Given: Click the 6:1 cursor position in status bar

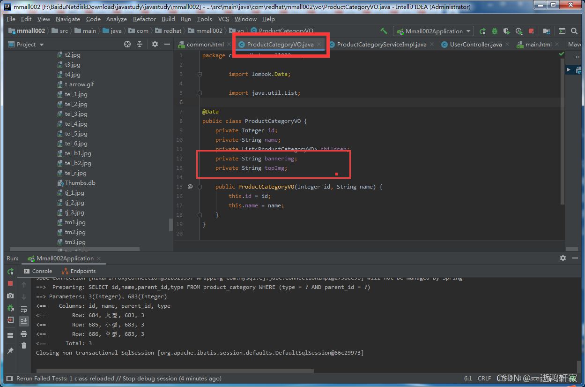Looking at the screenshot, I should 468,378.
